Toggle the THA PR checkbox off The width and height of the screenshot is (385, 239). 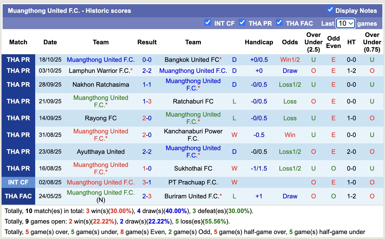[242, 23]
